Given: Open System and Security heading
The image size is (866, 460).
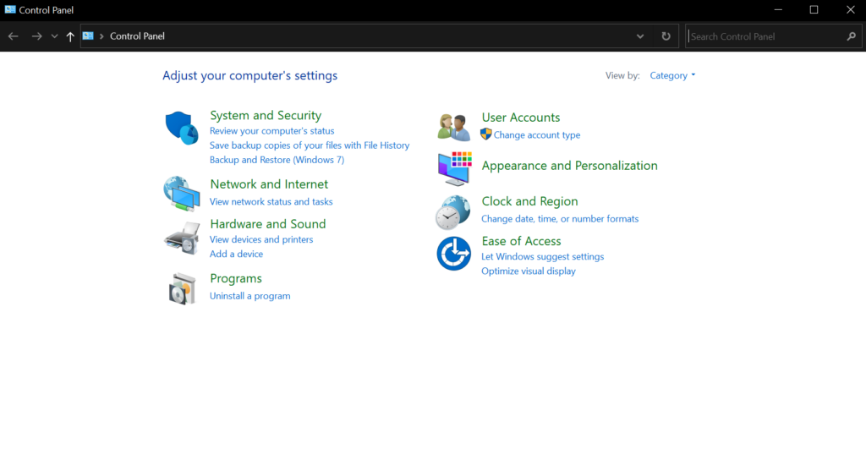Looking at the screenshot, I should pyautogui.click(x=266, y=115).
